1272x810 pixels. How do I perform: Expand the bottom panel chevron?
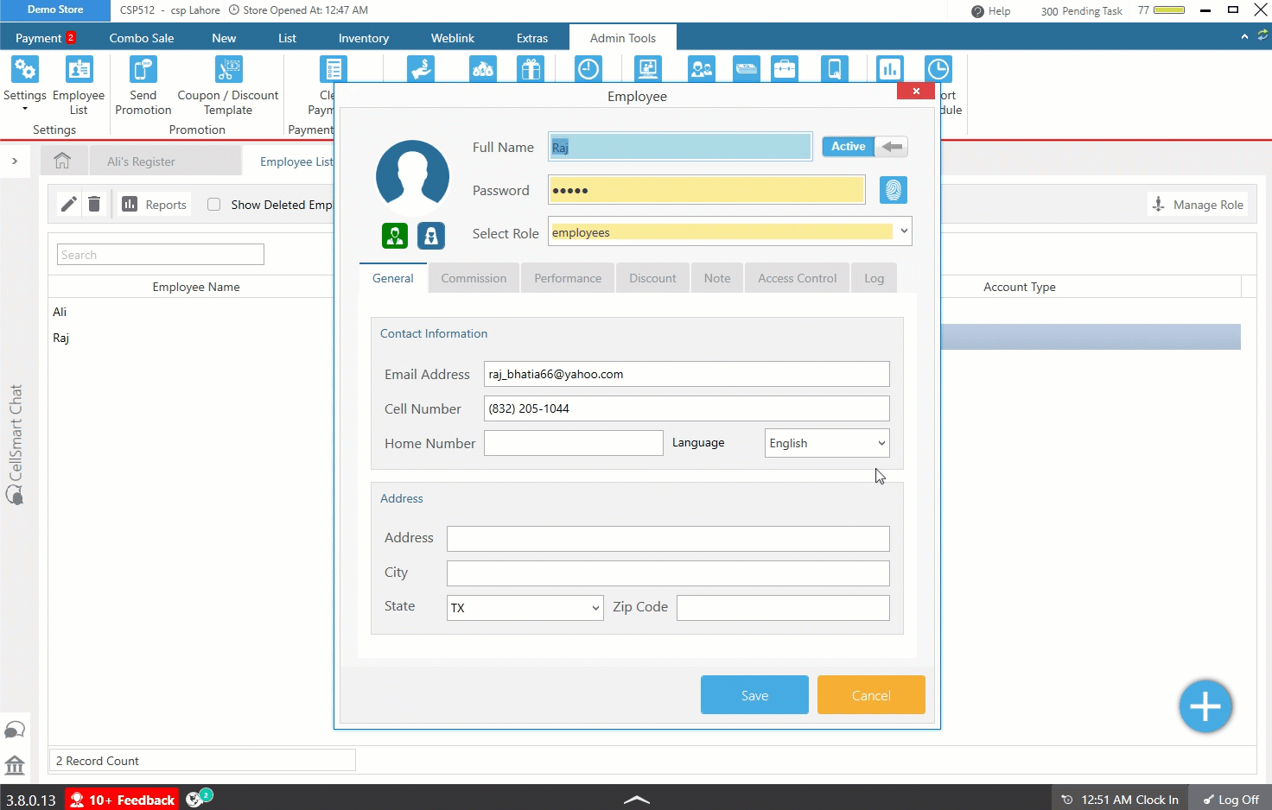pos(637,800)
